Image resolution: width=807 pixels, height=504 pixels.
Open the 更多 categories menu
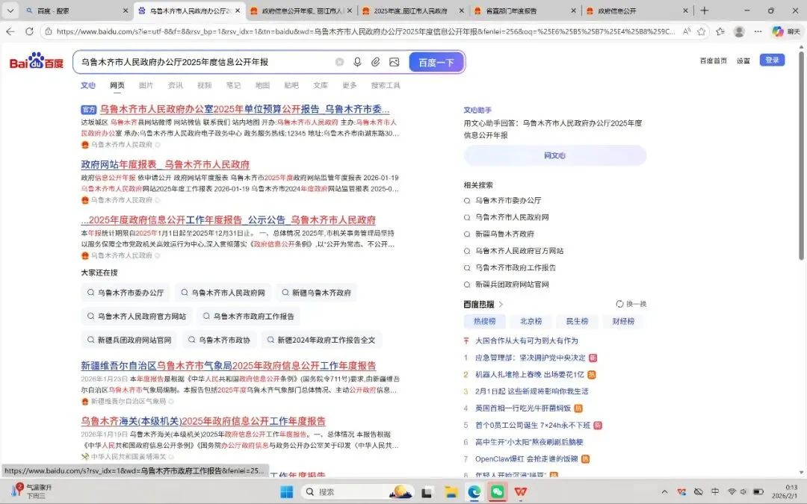[350, 85]
